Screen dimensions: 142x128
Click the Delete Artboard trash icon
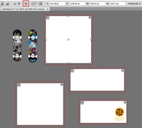pyautogui.click(x=19, y=4)
